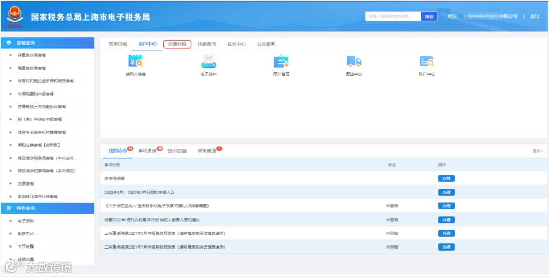The height and width of the screenshot is (277, 549).
Task: Focus the search input field in header
Action: pos(393,16)
